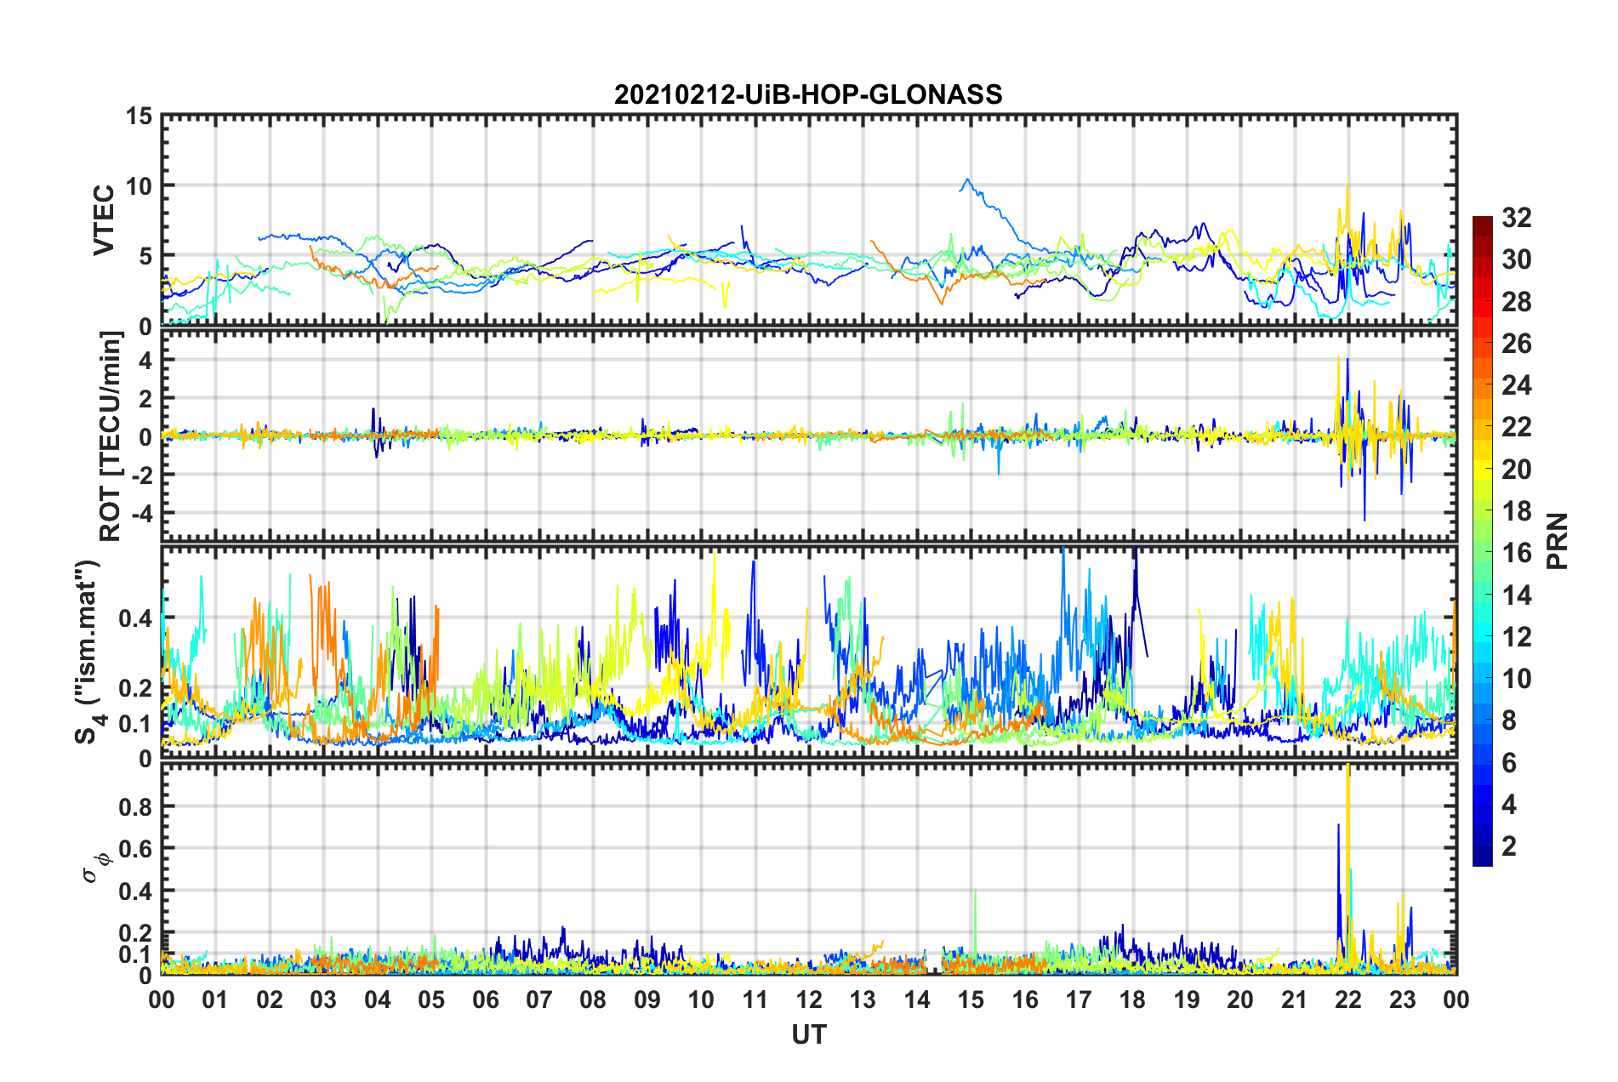Select the UT x-axis label
The height and width of the screenshot is (1082, 1618).
pyautogui.click(x=808, y=1034)
